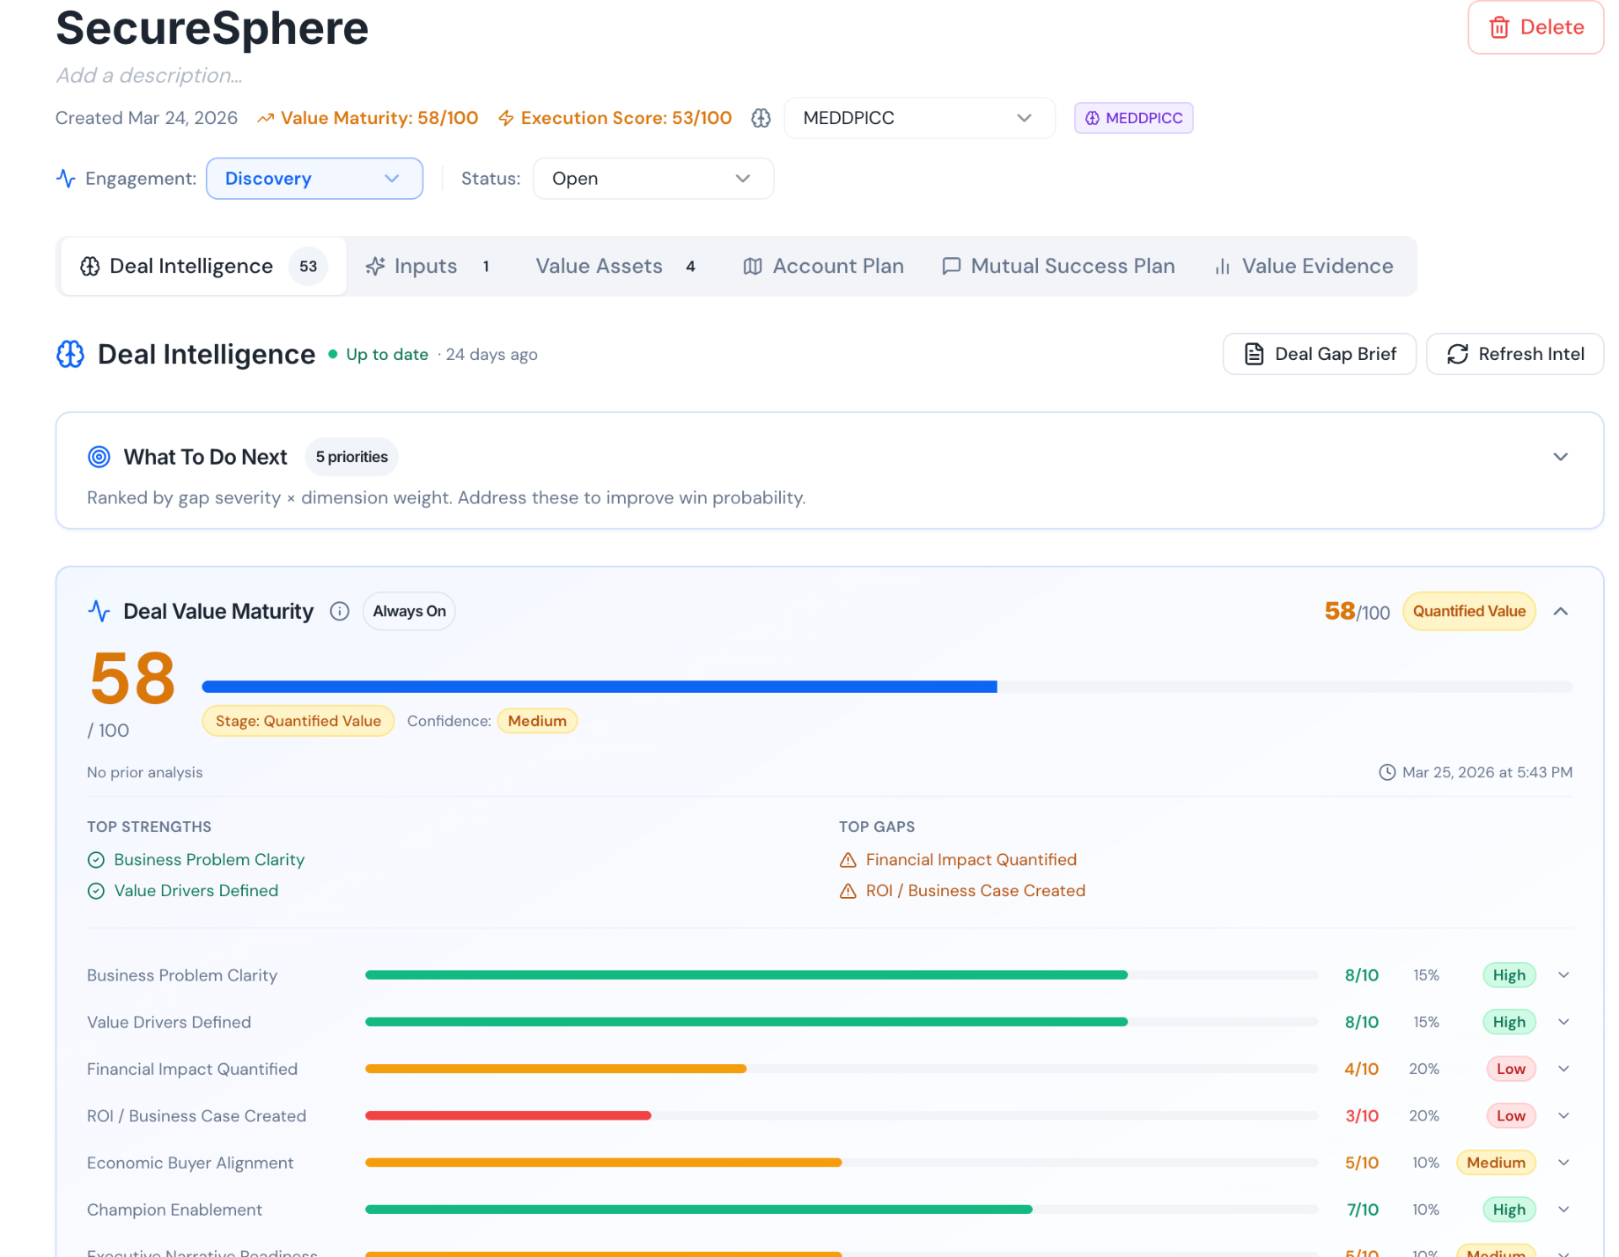The height and width of the screenshot is (1257, 1619).
Task: Expand the Economic Buyer Alignment row
Action: tap(1563, 1163)
